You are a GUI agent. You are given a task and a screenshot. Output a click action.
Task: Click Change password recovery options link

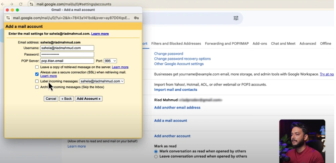182,59
